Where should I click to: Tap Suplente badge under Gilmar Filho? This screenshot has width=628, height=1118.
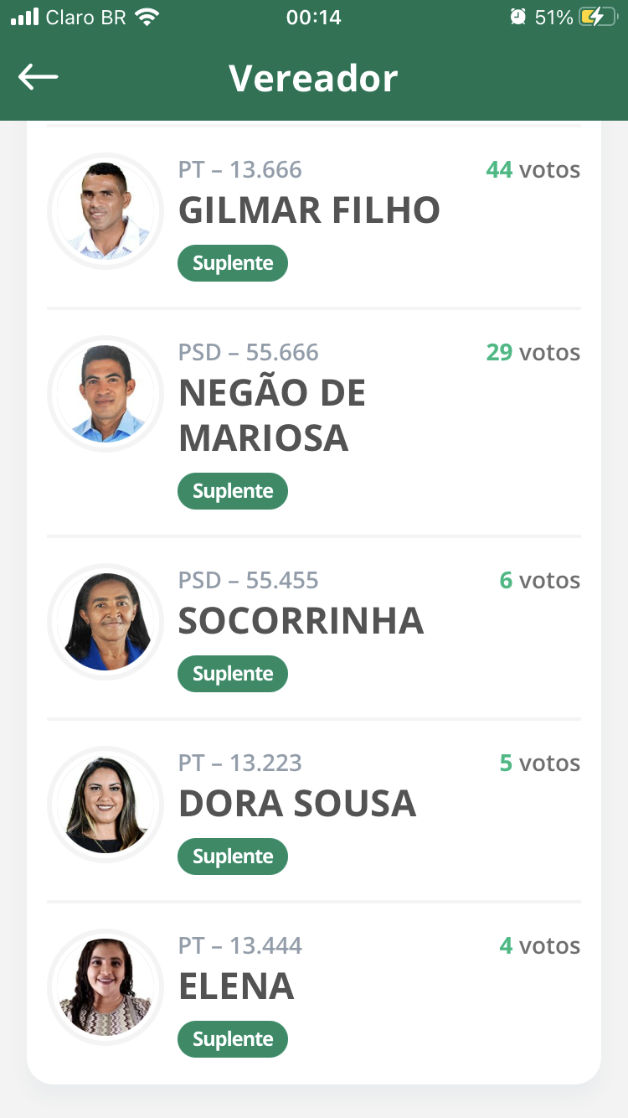tap(233, 263)
